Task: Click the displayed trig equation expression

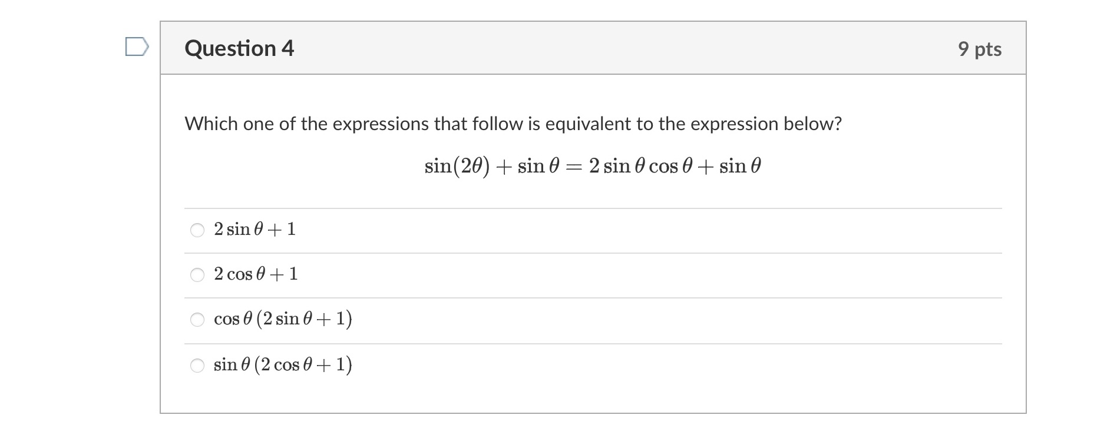Action: point(591,165)
